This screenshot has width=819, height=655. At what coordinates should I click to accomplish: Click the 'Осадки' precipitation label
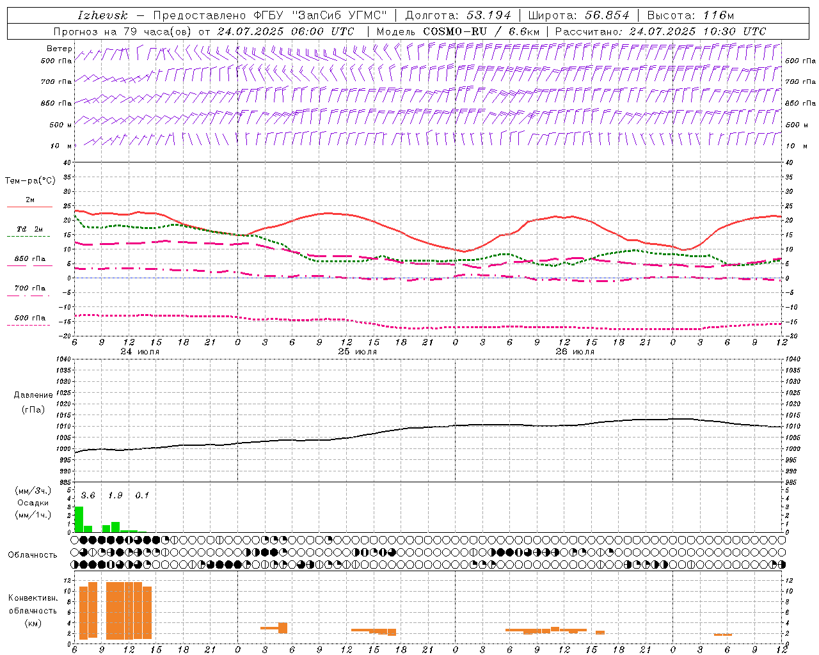33,503
